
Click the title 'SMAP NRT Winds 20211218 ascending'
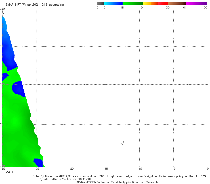pyautogui.click(x=35, y=5)
